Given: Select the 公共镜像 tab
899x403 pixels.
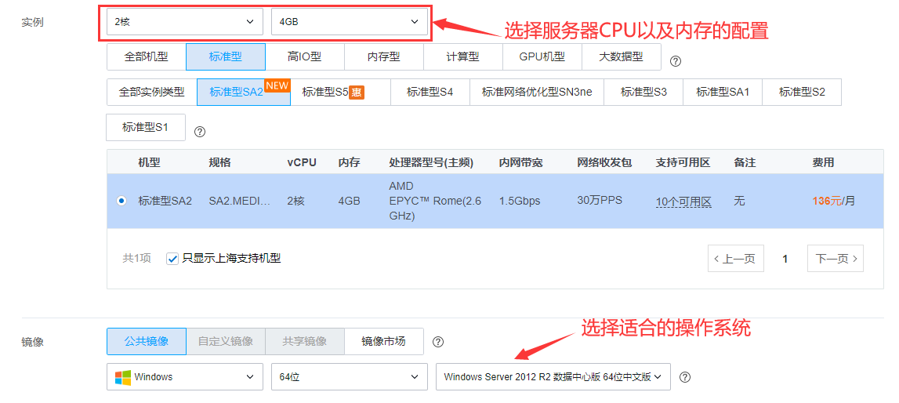Looking at the screenshot, I should [147, 341].
